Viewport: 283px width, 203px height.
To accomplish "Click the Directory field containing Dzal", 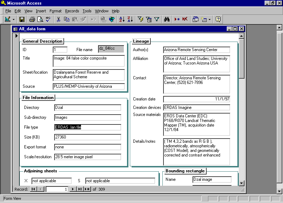I will (87, 107).
